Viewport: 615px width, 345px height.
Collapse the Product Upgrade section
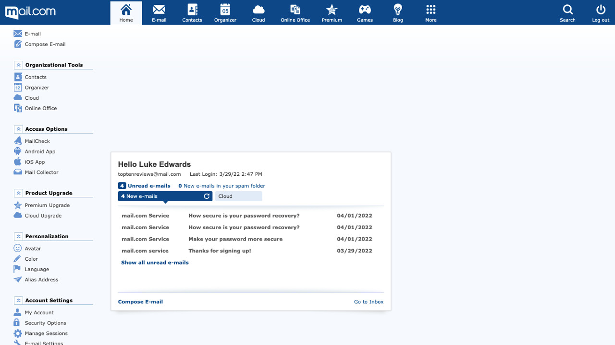tap(18, 193)
